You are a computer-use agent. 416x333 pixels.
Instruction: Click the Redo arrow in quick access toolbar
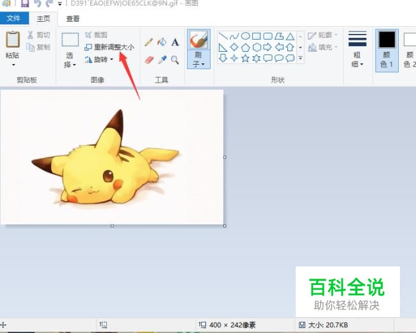click(x=49, y=3)
